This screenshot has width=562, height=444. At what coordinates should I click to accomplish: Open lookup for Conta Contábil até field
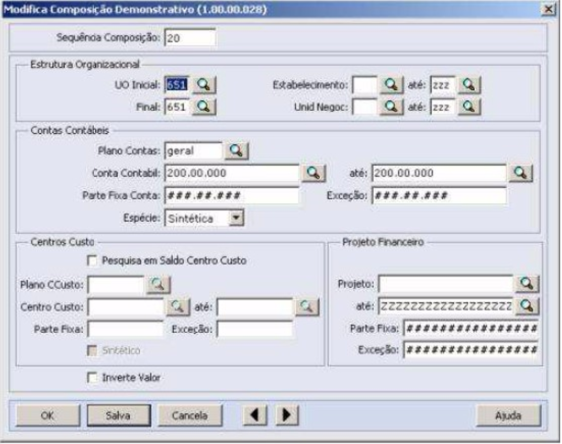(x=521, y=173)
